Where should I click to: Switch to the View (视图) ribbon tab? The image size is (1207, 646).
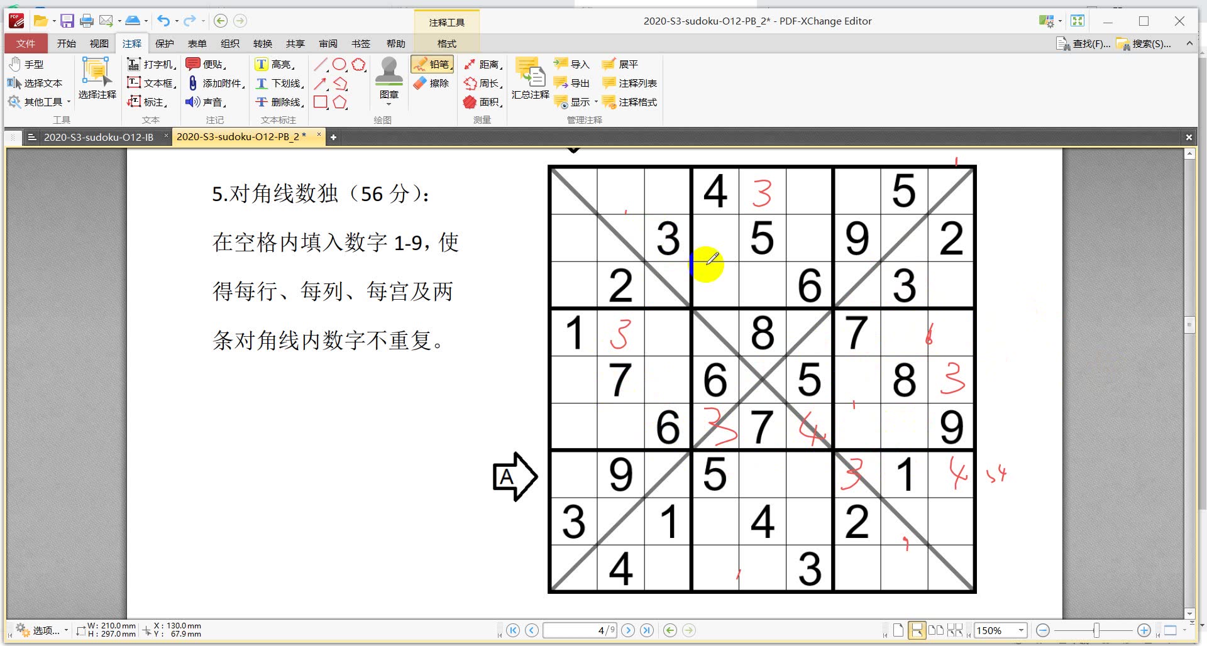(99, 43)
